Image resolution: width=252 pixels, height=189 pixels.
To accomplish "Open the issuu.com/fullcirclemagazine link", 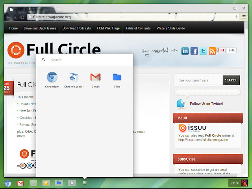I will 203,140.
